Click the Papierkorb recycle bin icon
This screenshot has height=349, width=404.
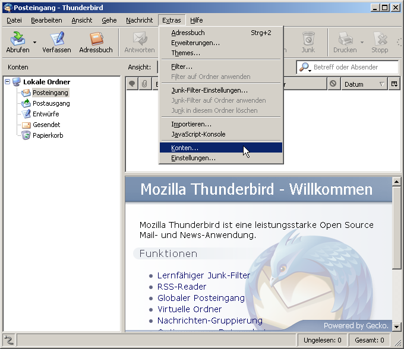tap(26, 135)
